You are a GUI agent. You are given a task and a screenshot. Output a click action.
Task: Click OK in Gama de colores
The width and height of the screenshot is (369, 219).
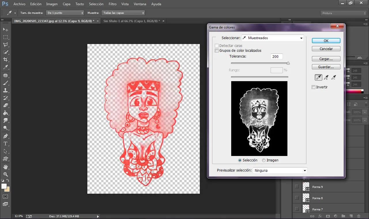point(326,41)
